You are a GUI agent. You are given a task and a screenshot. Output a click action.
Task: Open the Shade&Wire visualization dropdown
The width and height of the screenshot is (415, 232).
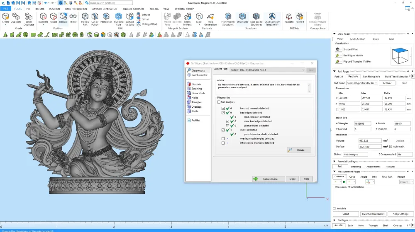[339, 49]
